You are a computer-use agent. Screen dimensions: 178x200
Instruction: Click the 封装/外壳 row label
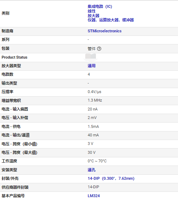10,178
